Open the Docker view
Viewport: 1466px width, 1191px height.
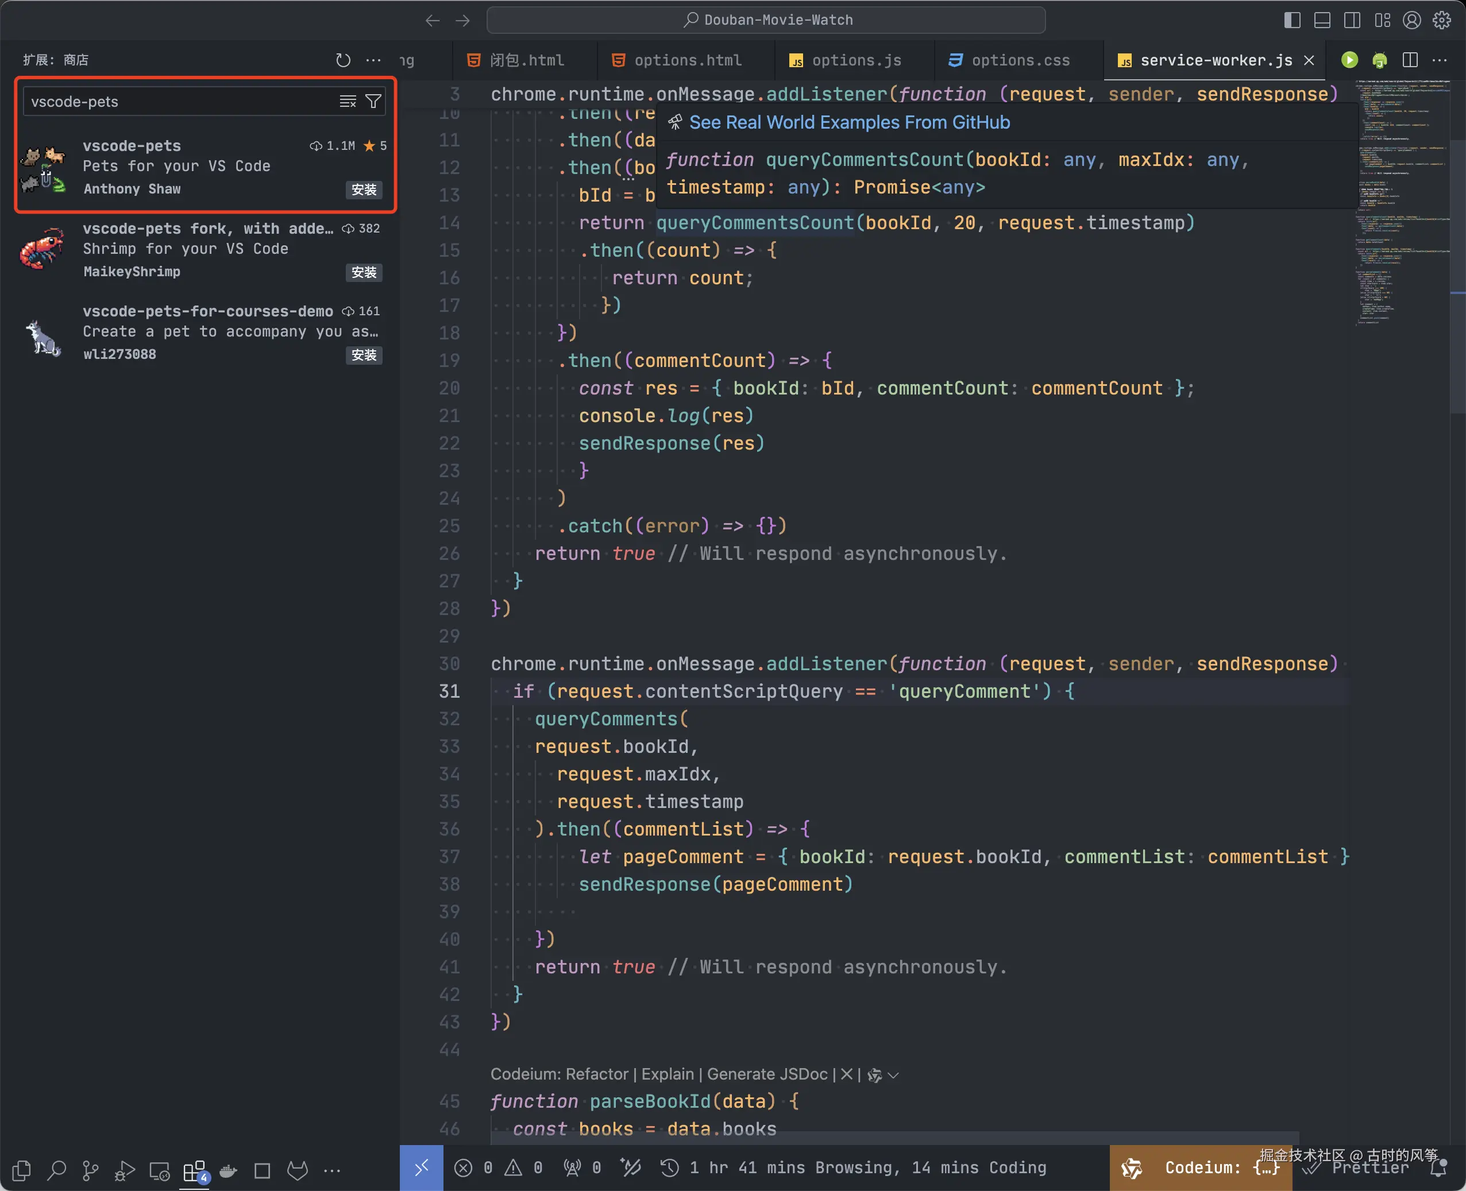(x=228, y=1170)
